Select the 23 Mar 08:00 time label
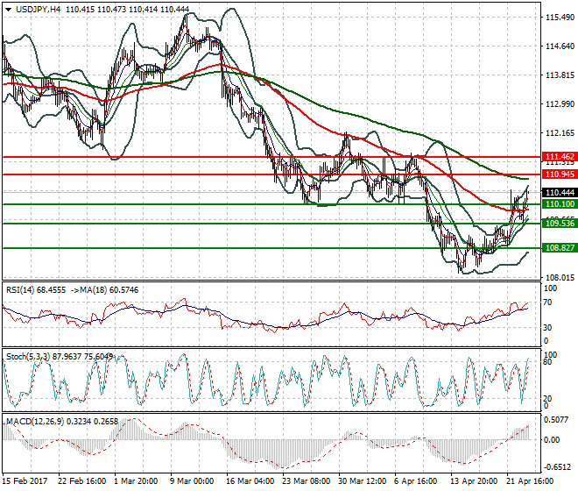Image resolution: width=578 pixels, height=491 pixels. point(306,481)
